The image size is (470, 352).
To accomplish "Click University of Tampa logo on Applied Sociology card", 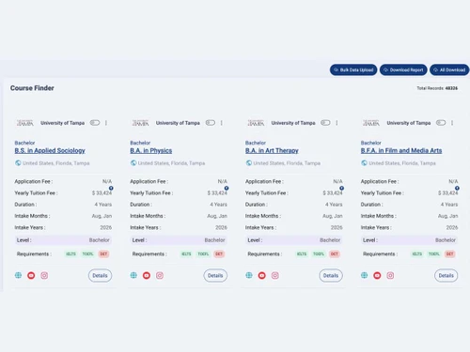I will pos(25,123).
